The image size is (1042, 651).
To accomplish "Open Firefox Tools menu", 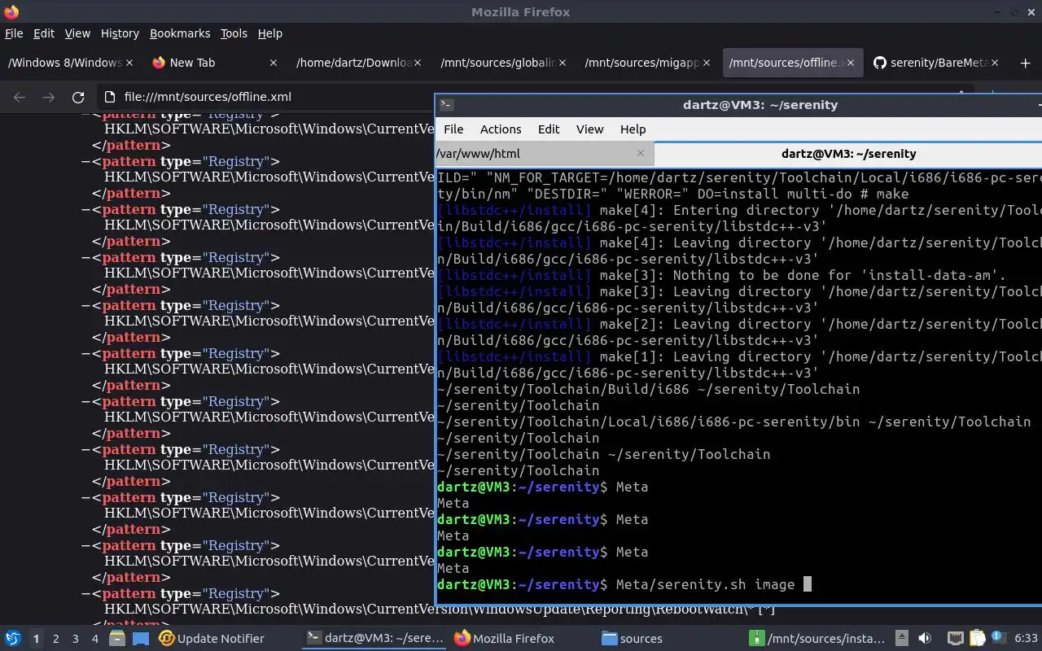I will pyautogui.click(x=234, y=33).
